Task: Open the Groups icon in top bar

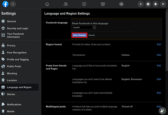Action: [121, 4]
